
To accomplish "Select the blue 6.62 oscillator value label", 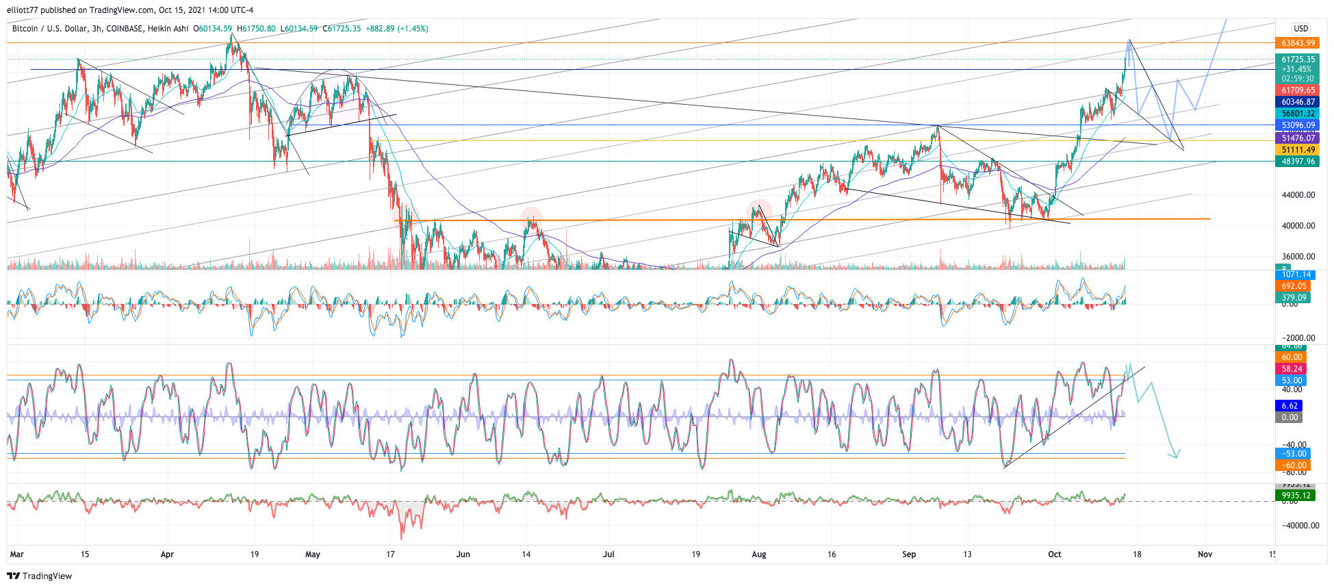I will coord(1289,406).
